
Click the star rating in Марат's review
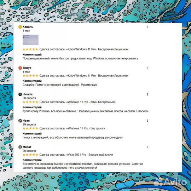point(30,155)
